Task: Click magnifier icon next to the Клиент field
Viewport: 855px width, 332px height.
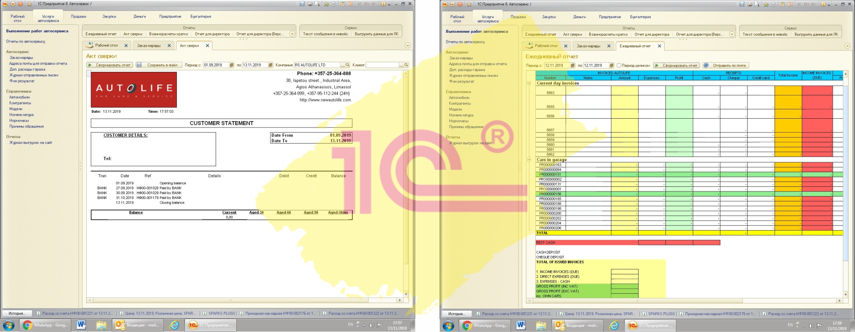Action: (406, 65)
